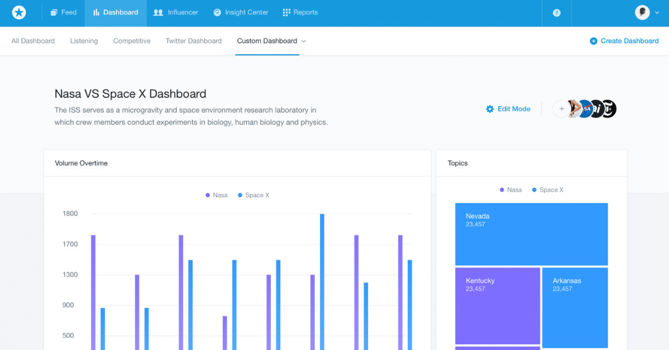
Task: Click the star logo icon
Action: [19, 12]
